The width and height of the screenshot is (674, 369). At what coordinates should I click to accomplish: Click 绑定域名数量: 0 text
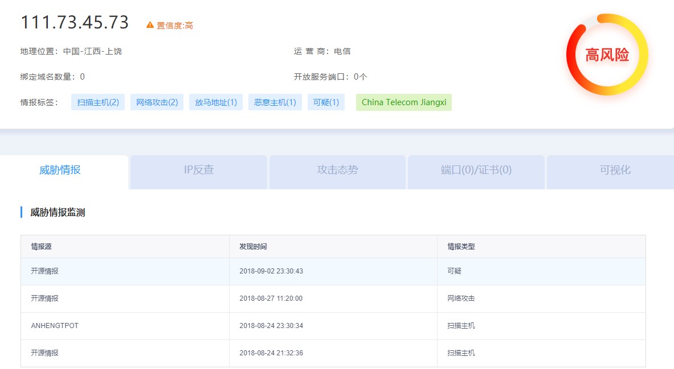point(52,77)
